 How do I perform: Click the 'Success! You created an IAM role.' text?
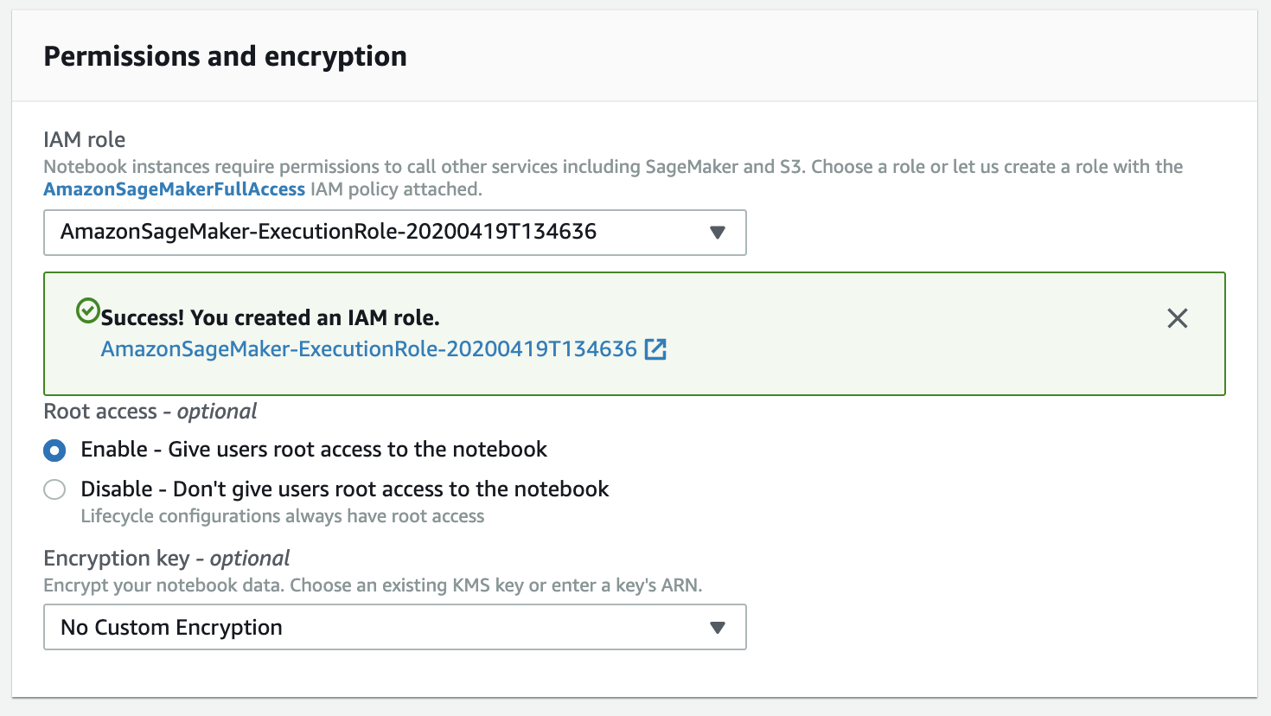270,318
